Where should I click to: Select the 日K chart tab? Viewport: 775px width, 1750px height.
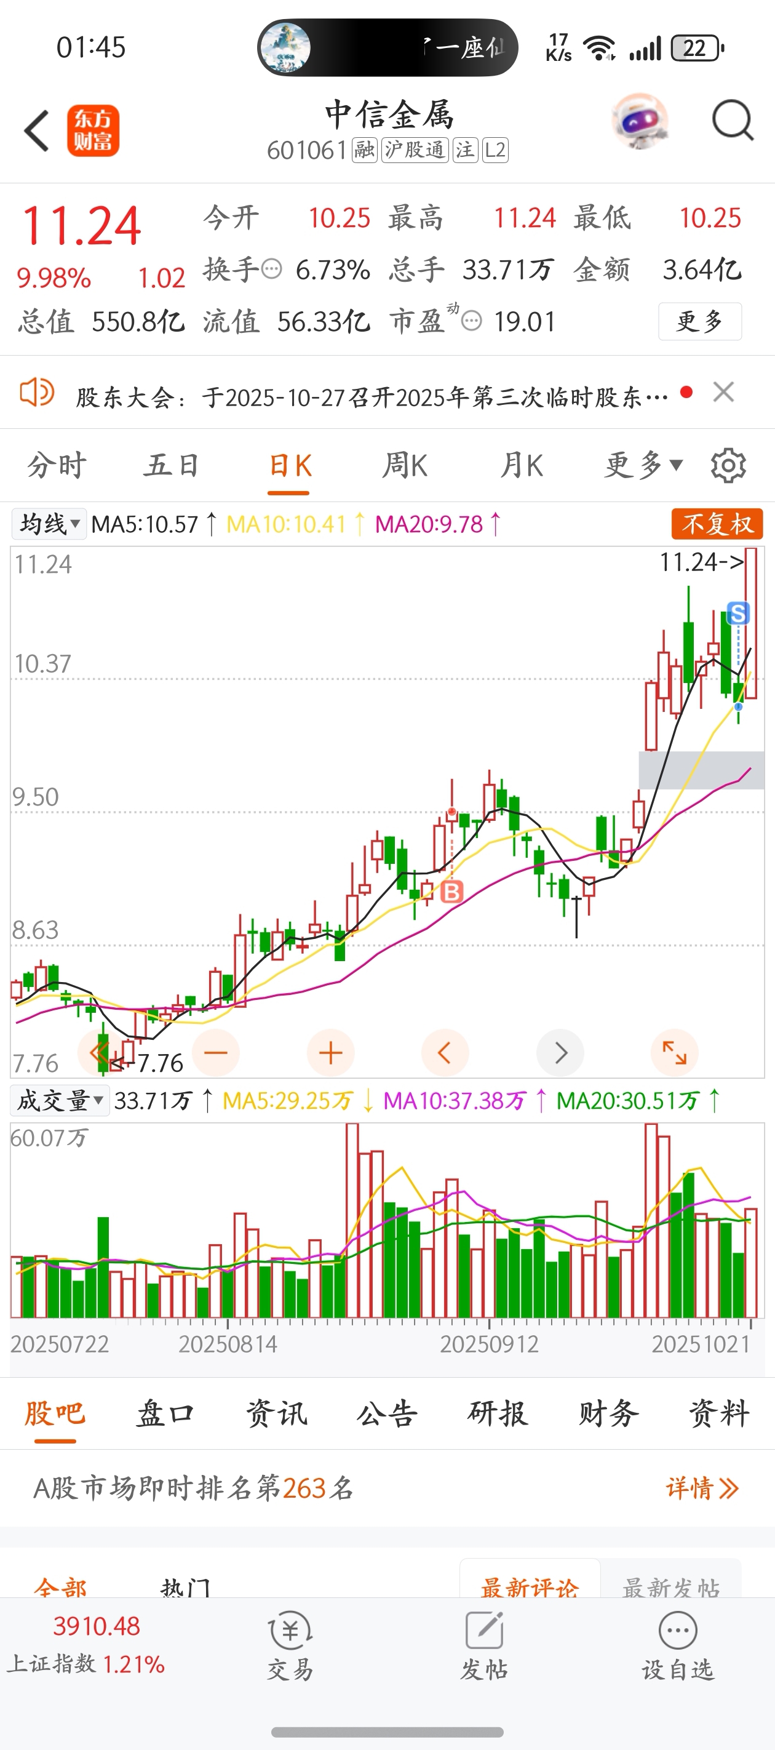pyautogui.click(x=290, y=466)
